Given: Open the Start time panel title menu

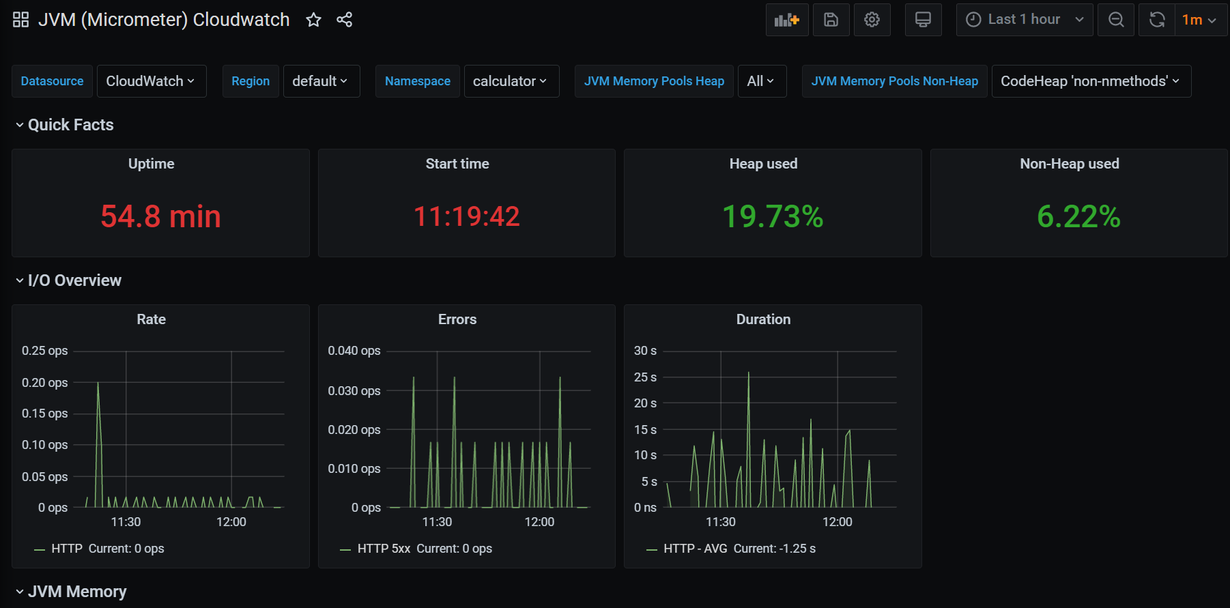Looking at the screenshot, I should pos(457,164).
